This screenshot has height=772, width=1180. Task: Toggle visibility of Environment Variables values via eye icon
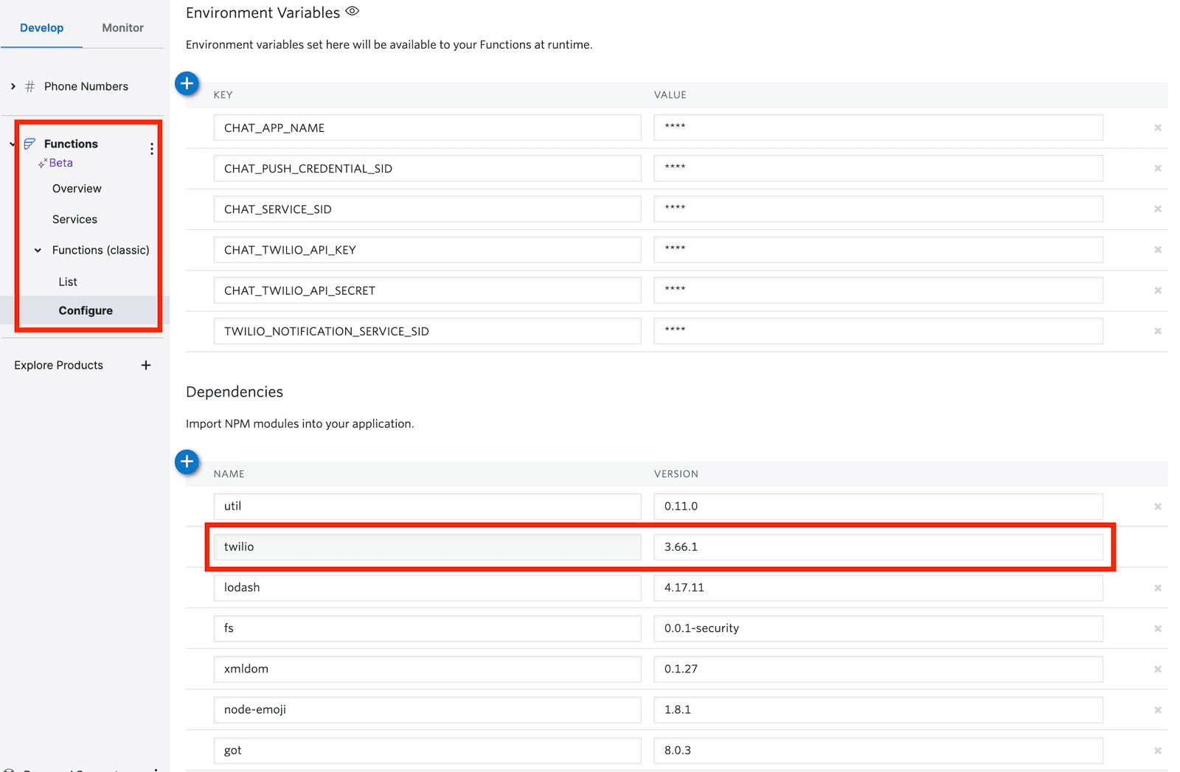click(352, 11)
